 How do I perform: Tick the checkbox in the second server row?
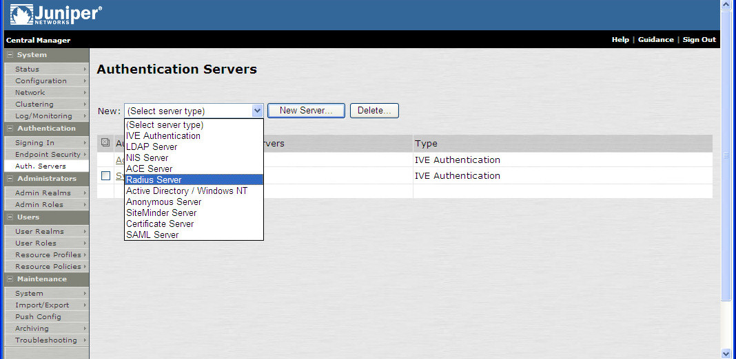point(105,176)
